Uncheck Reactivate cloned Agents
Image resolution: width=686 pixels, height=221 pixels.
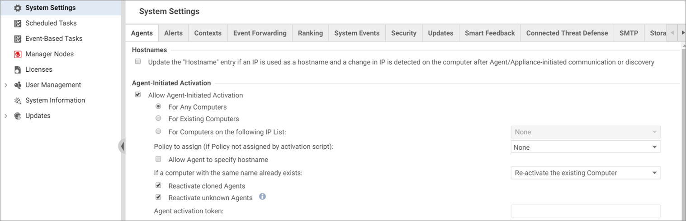coord(158,185)
